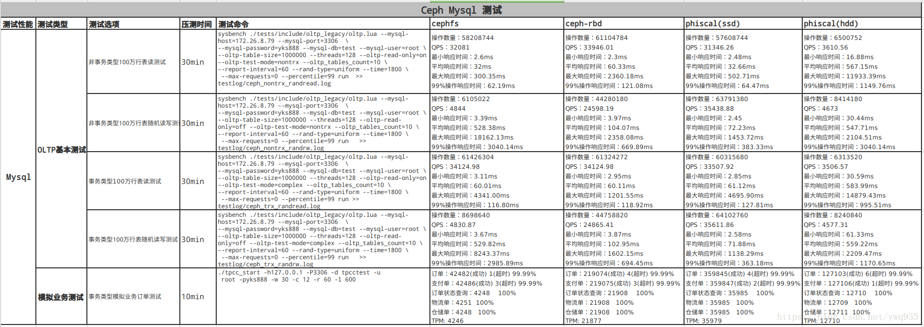
Task: Click the 'QPS：4844' value
Action: pos(449,109)
